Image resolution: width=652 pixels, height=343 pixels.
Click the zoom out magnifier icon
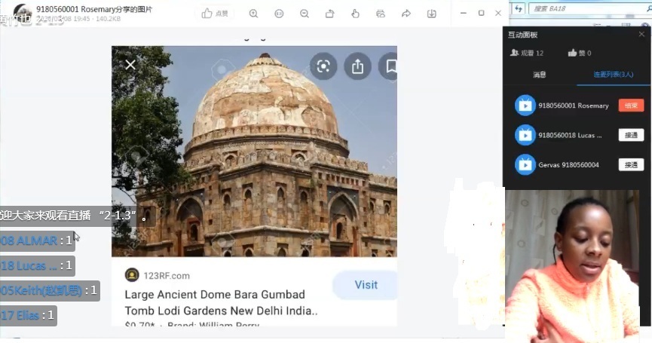click(x=304, y=14)
